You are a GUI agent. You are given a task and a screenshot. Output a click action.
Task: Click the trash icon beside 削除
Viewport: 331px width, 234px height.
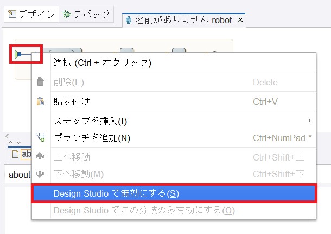[x=40, y=82]
